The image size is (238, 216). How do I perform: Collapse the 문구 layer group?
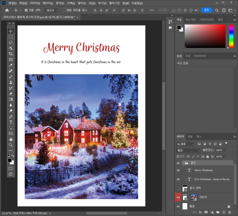(x=183, y=163)
